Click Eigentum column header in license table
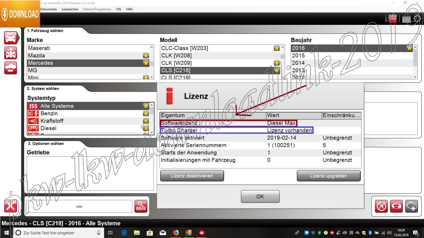The width and height of the screenshot is (424, 238). (x=213, y=115)
